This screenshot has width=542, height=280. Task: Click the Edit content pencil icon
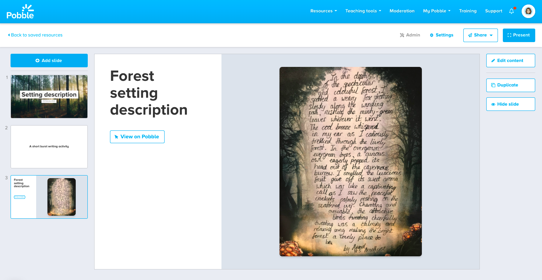point(493,61)
